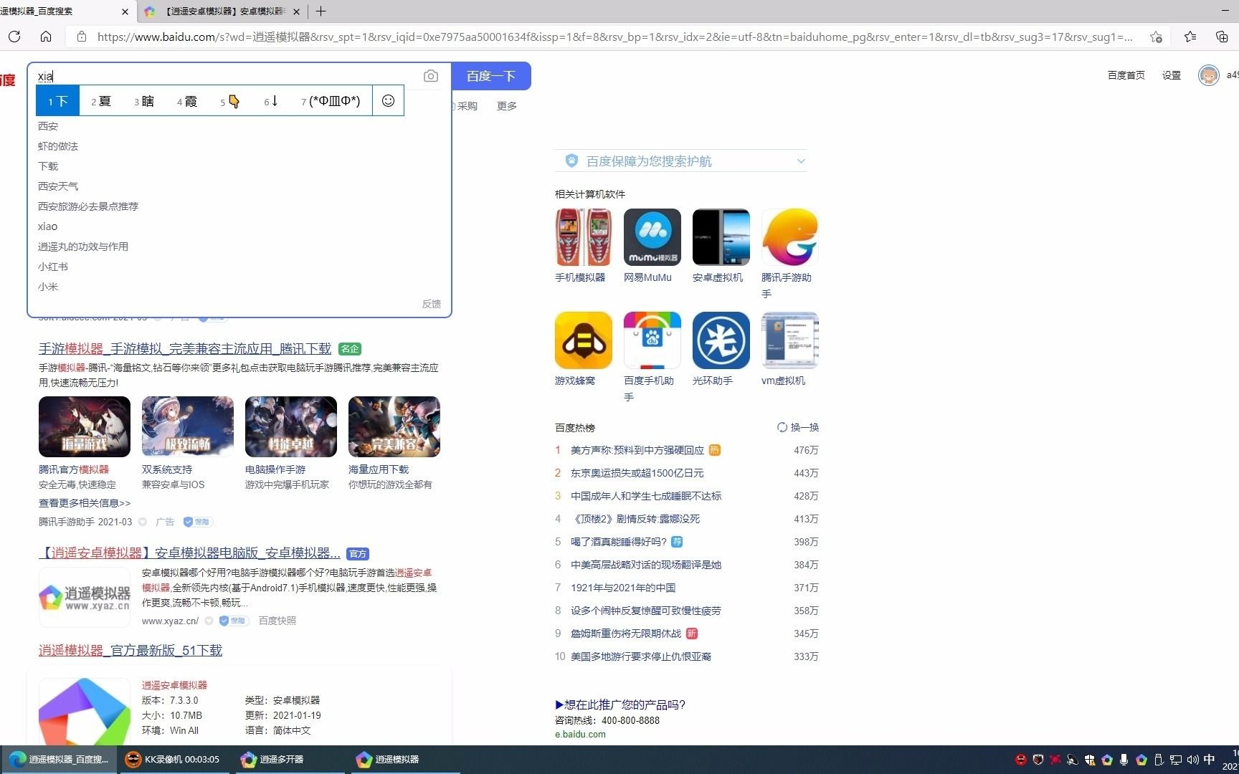Image resolution: width=1239 pixels, height=774 pixels.
Task: Select IME candidate 3 瞎
Action: coord(144,101)
